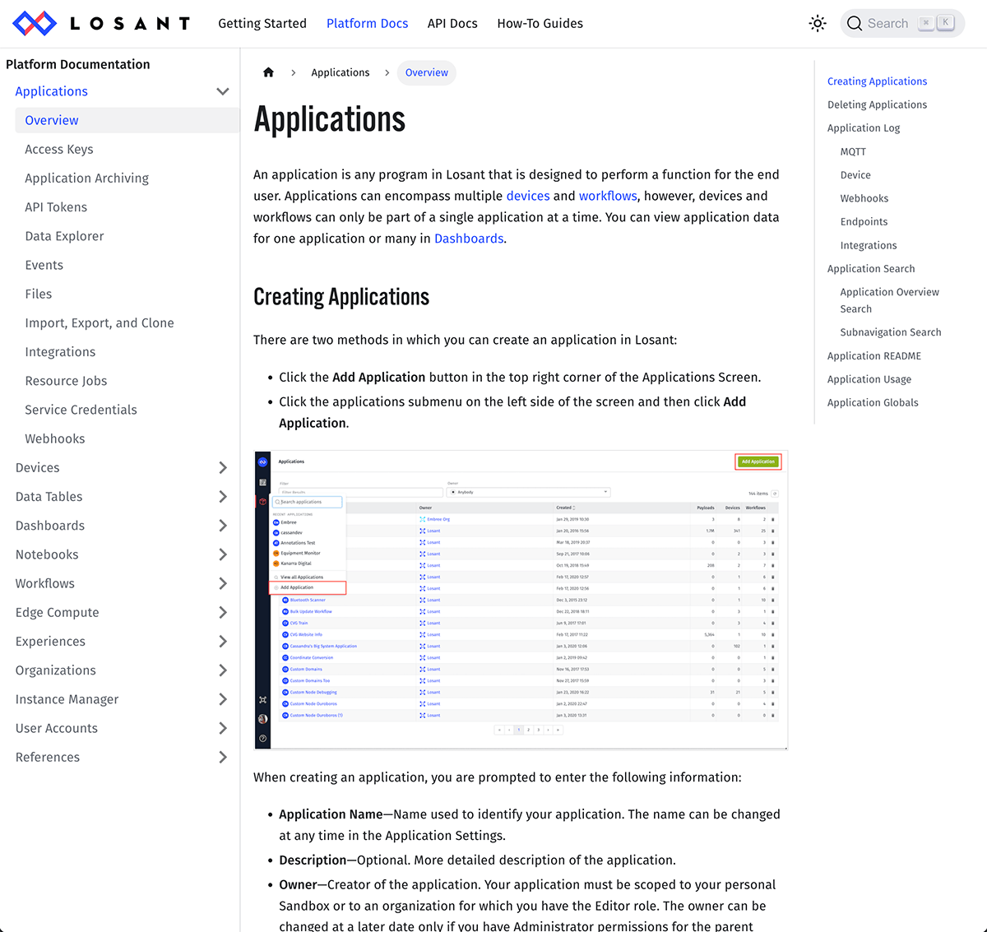Screen dimensions: 987x932
Task: Select the Overview breadcrumb chip
Action: (426, 72)
